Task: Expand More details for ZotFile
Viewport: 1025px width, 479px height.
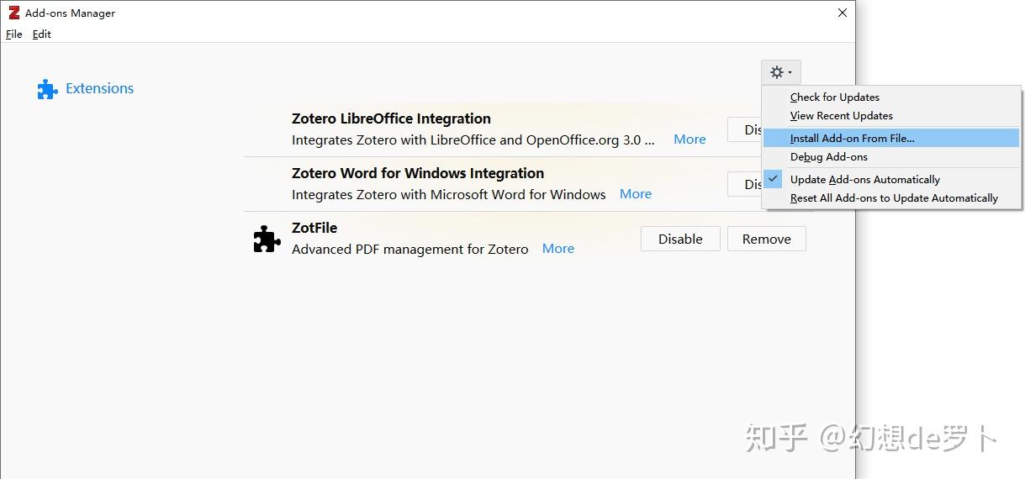Action: [x=557, y=249]
